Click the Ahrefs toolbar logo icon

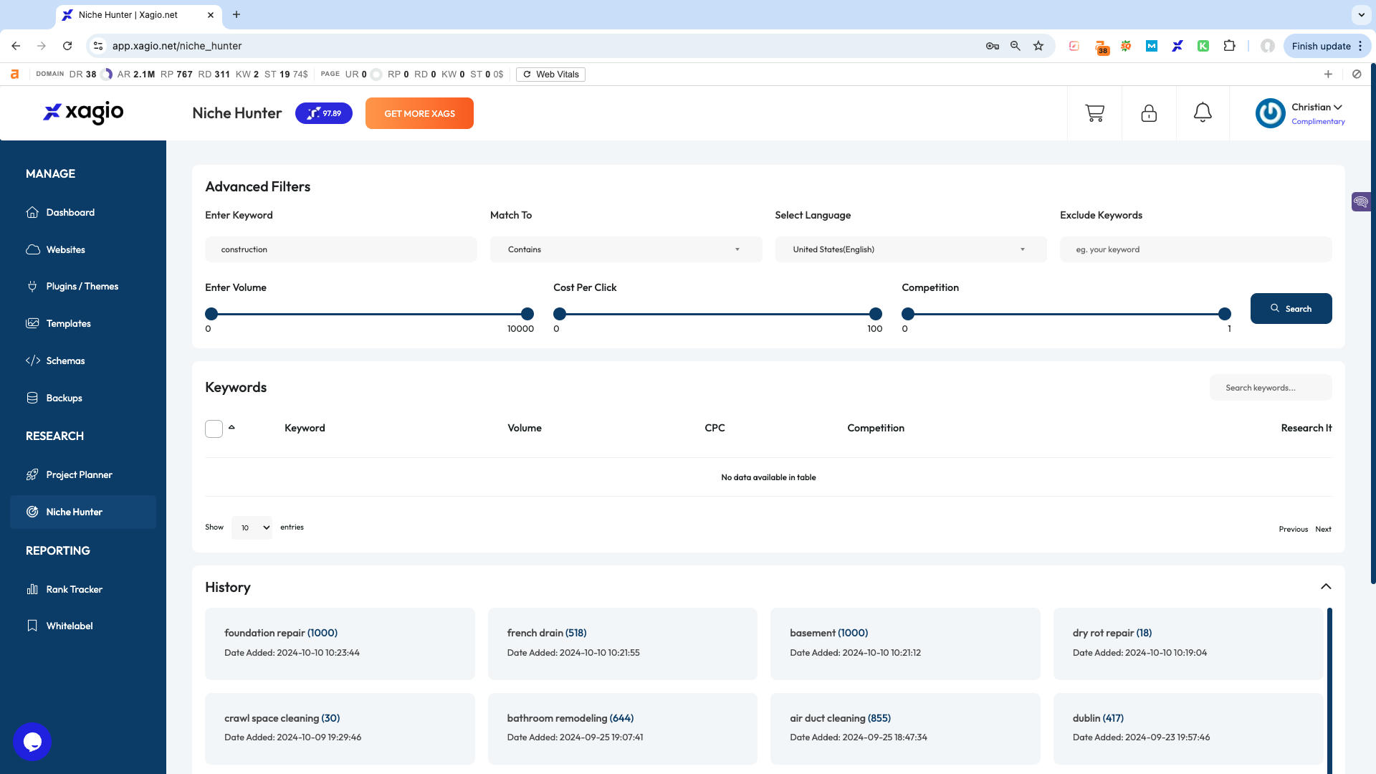[14, 74]
